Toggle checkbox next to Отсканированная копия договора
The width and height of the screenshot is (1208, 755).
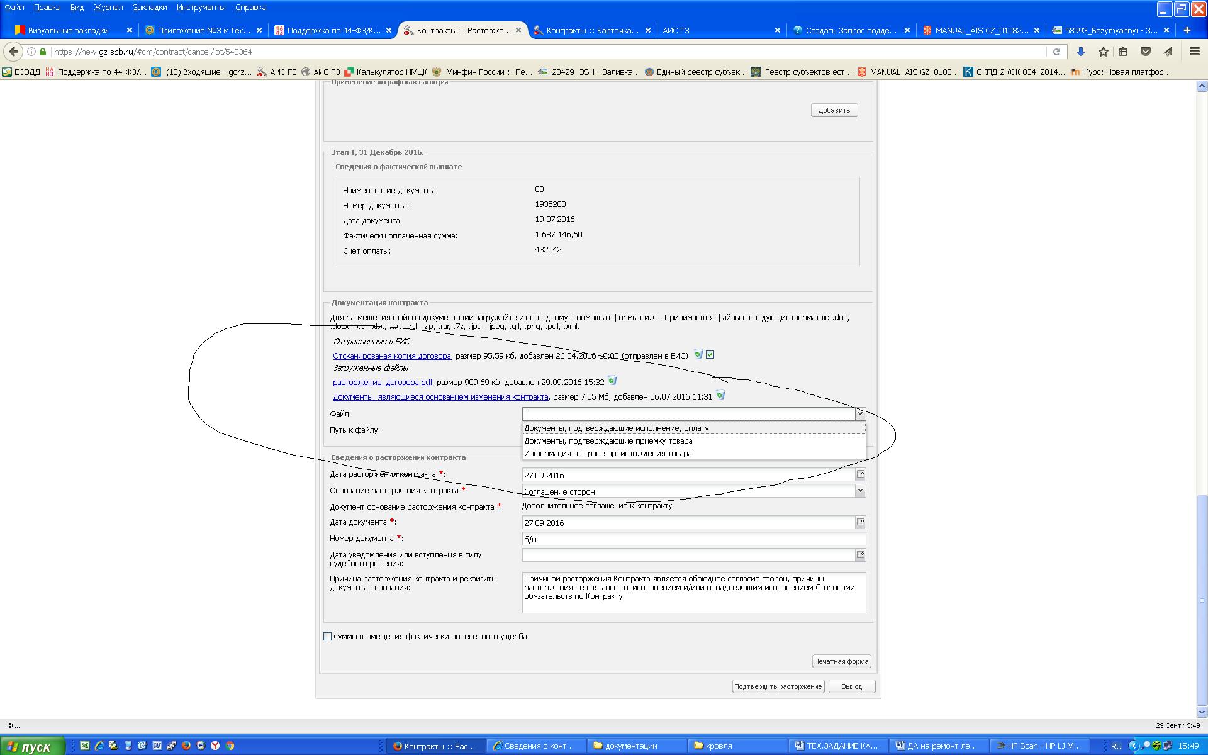click(710, 355)
